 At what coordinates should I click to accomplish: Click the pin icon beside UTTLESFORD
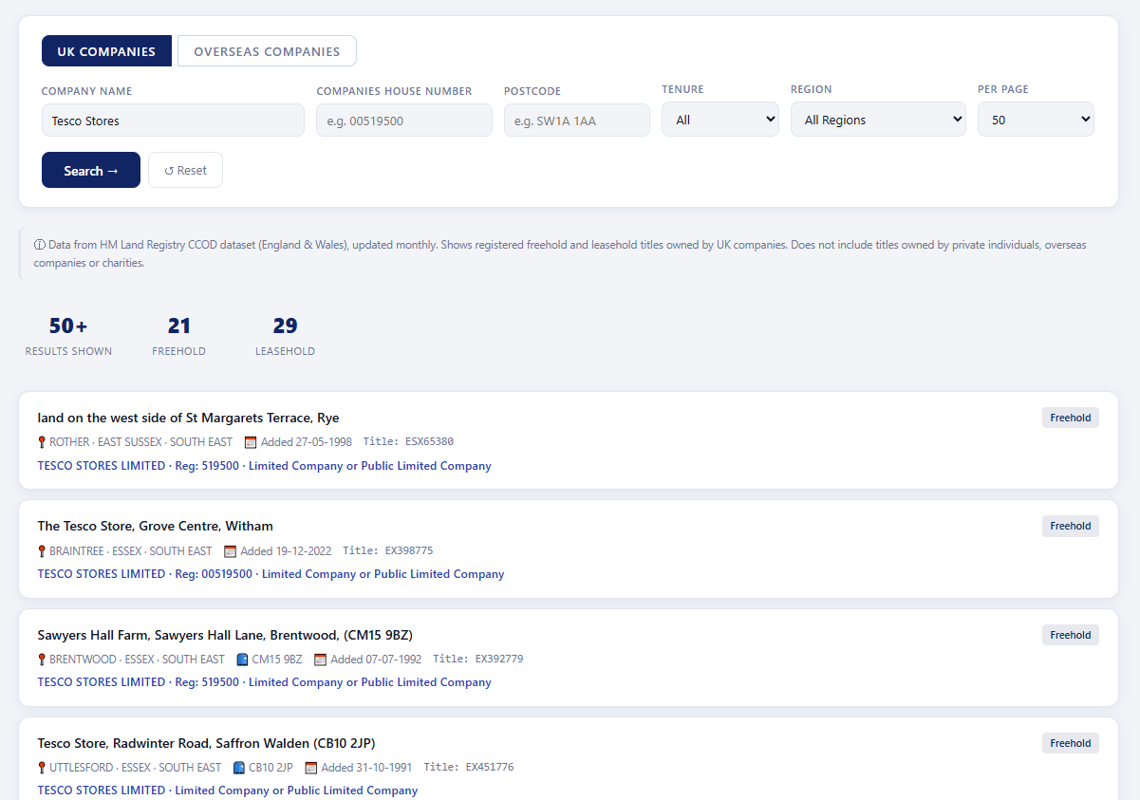42,768
